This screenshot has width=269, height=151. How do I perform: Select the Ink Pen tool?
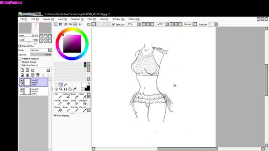[75, 109]
